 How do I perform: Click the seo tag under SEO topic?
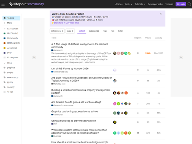coord(64,84)
